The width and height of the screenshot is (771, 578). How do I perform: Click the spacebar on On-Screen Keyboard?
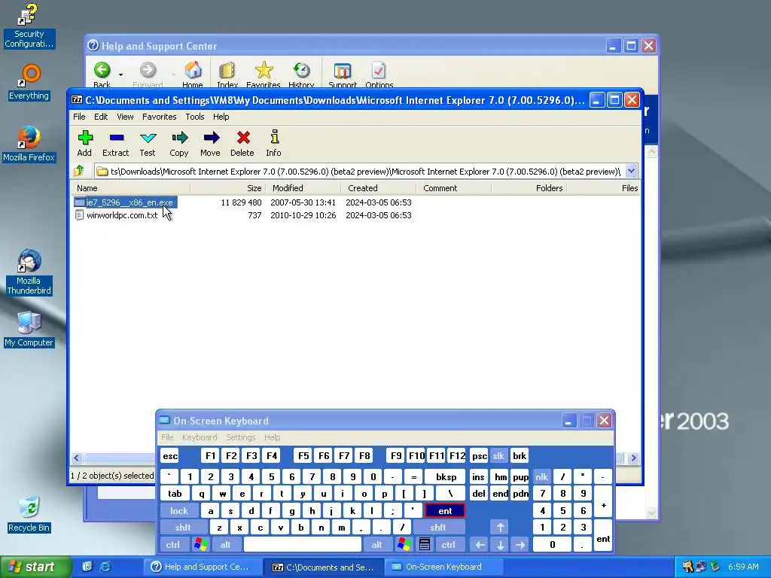pos(303,544)
